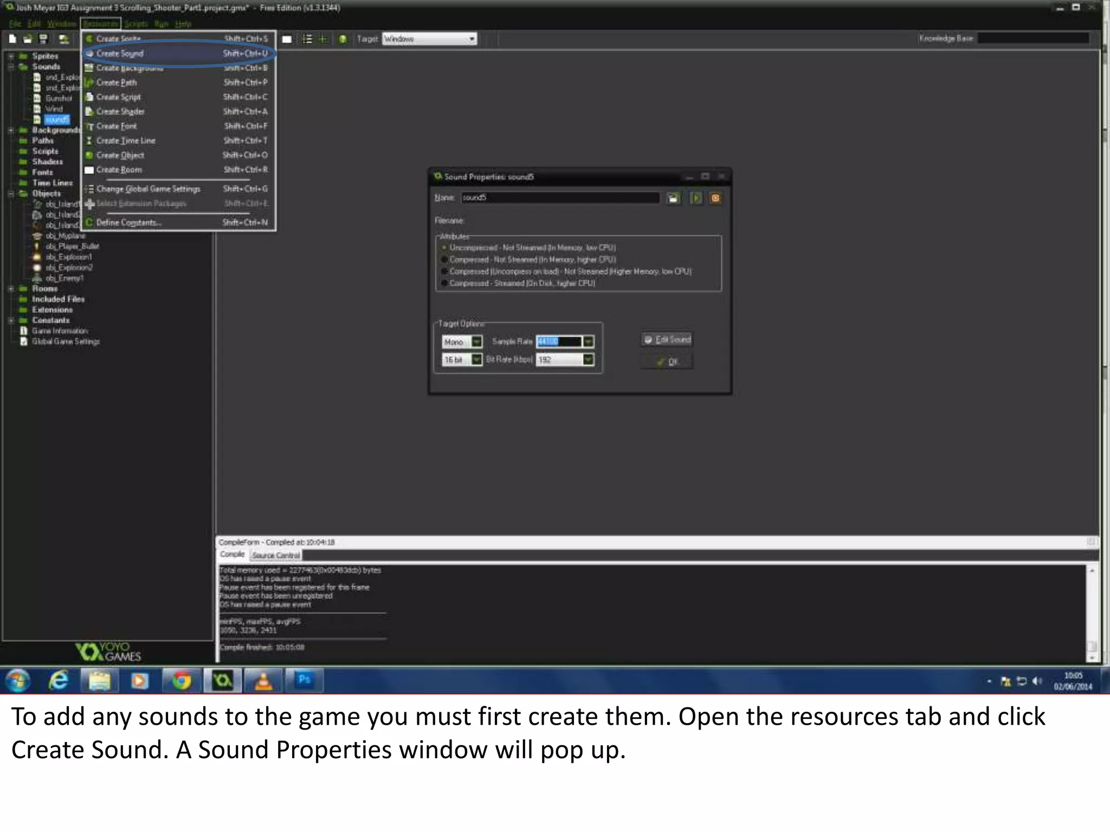Select Compressed Uncompress on load option
This screenshot has width=1110, height=832.
(x=444, y=271)
